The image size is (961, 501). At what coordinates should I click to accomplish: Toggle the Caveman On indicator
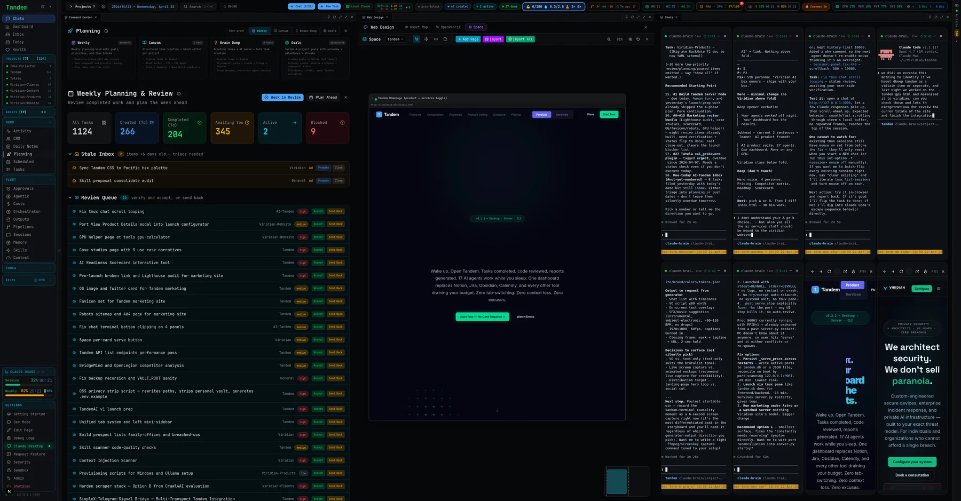(x=816, y=6)
